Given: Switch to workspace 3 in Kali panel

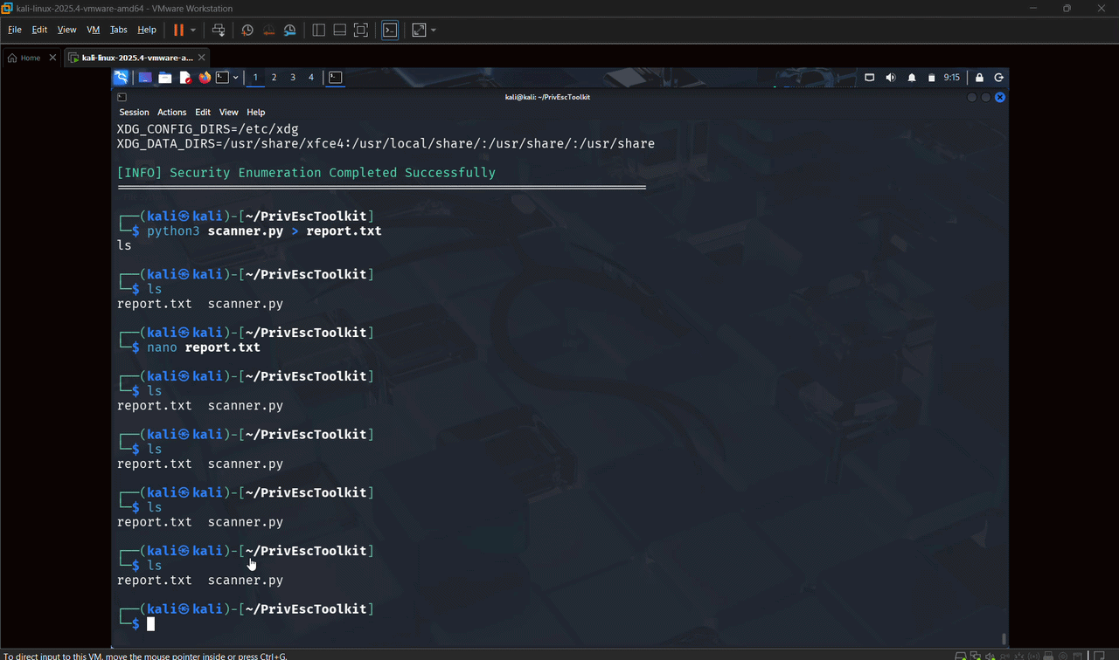Looking at the screenshot, I should 292,78.
